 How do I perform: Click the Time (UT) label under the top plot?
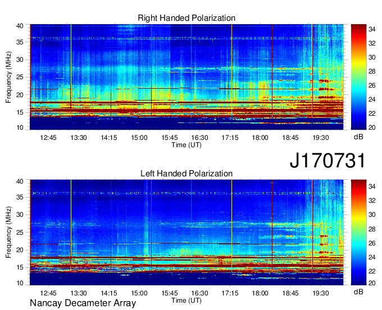pyautogui.click(x=187, y=145)
